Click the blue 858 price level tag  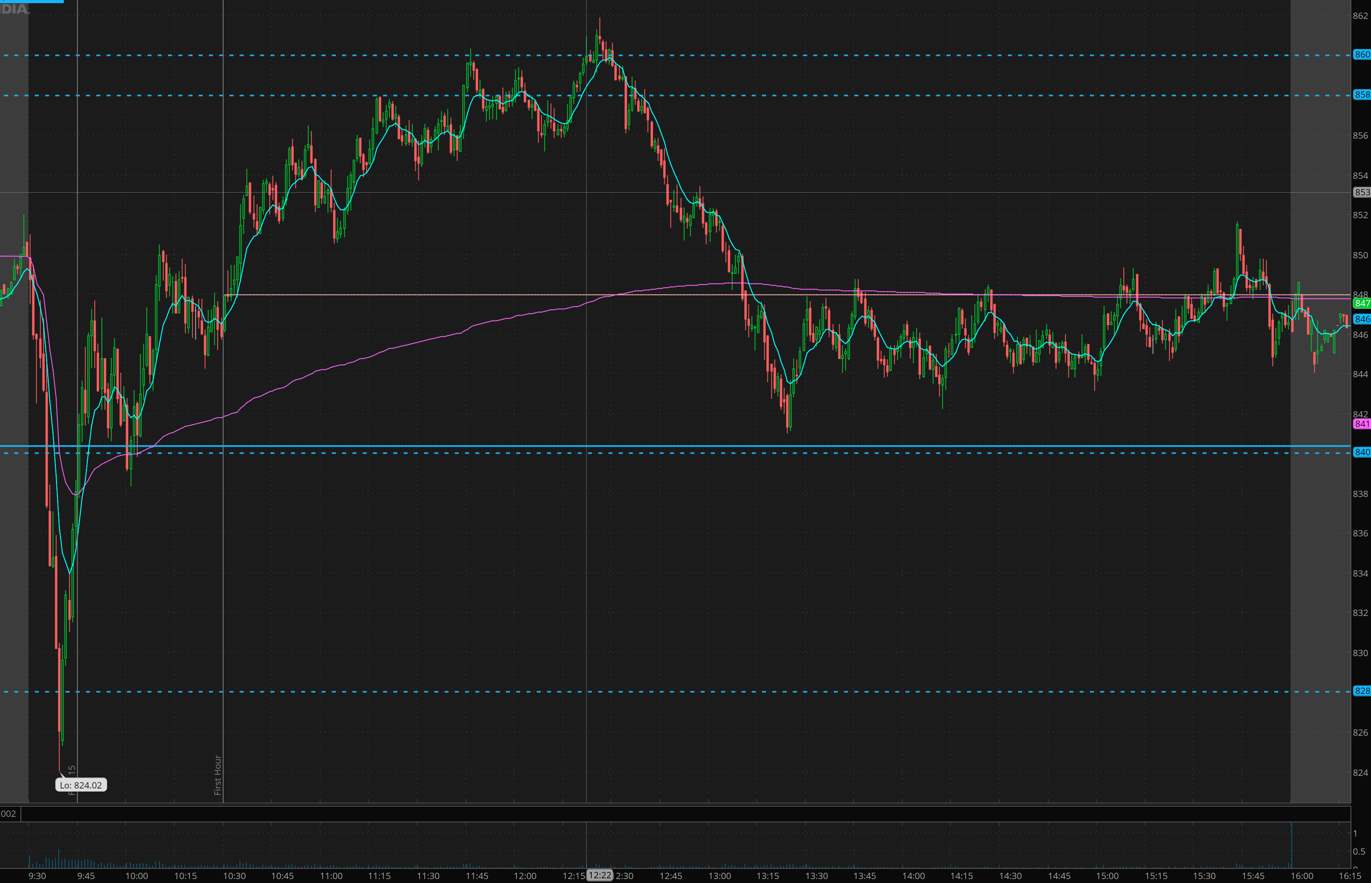click(1361, 95)
